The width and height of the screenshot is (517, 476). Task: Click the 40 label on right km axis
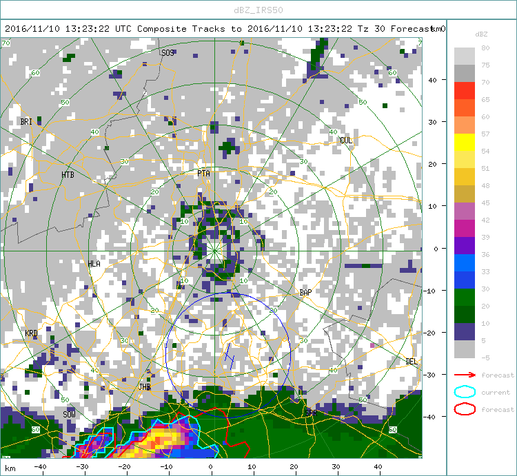[x=432, y=80]
